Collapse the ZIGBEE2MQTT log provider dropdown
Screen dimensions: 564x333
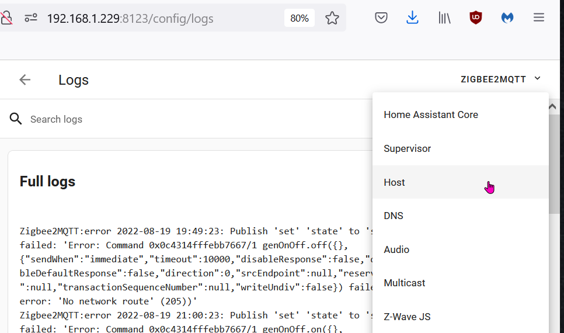[501, 79]
